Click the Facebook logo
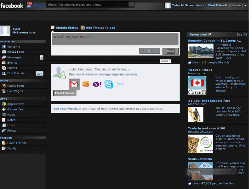Screen dimensions: 252x189 12,6
